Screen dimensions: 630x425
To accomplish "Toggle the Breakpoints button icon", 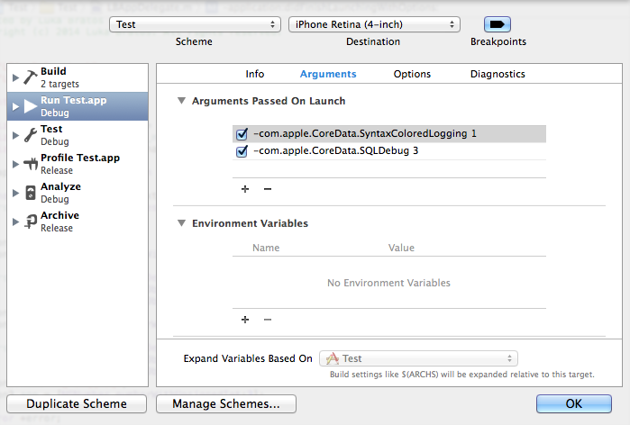I will point(498,24).
